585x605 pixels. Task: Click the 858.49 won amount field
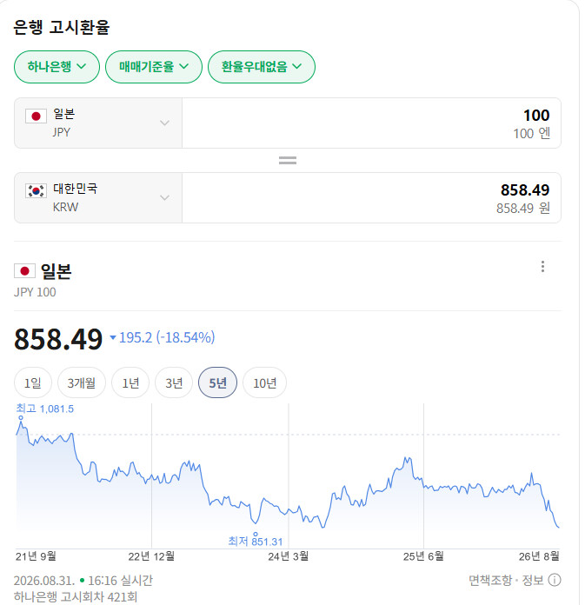372,198
